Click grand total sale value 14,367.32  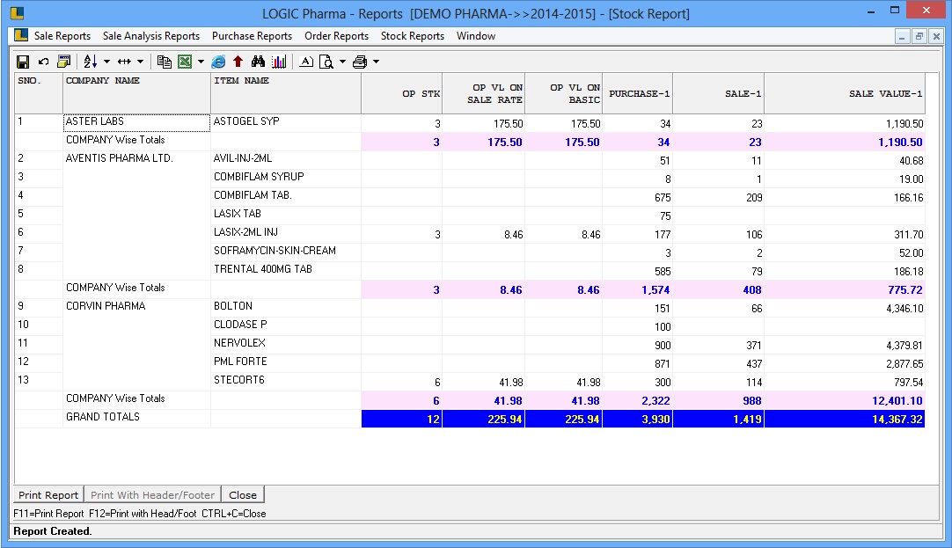point(845,419)
